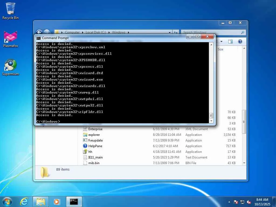Show hidden tray icons arrow
Screen dimensions: 276x207
coord(229,202)
